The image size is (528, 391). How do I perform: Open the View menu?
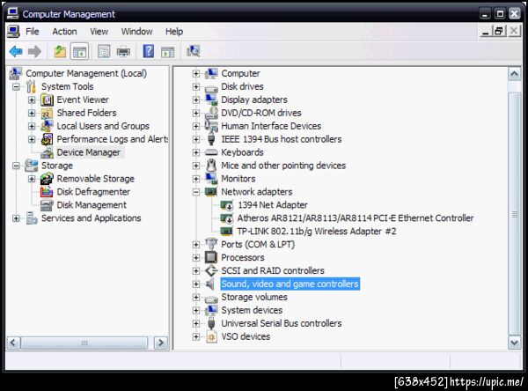click(99, 32)
